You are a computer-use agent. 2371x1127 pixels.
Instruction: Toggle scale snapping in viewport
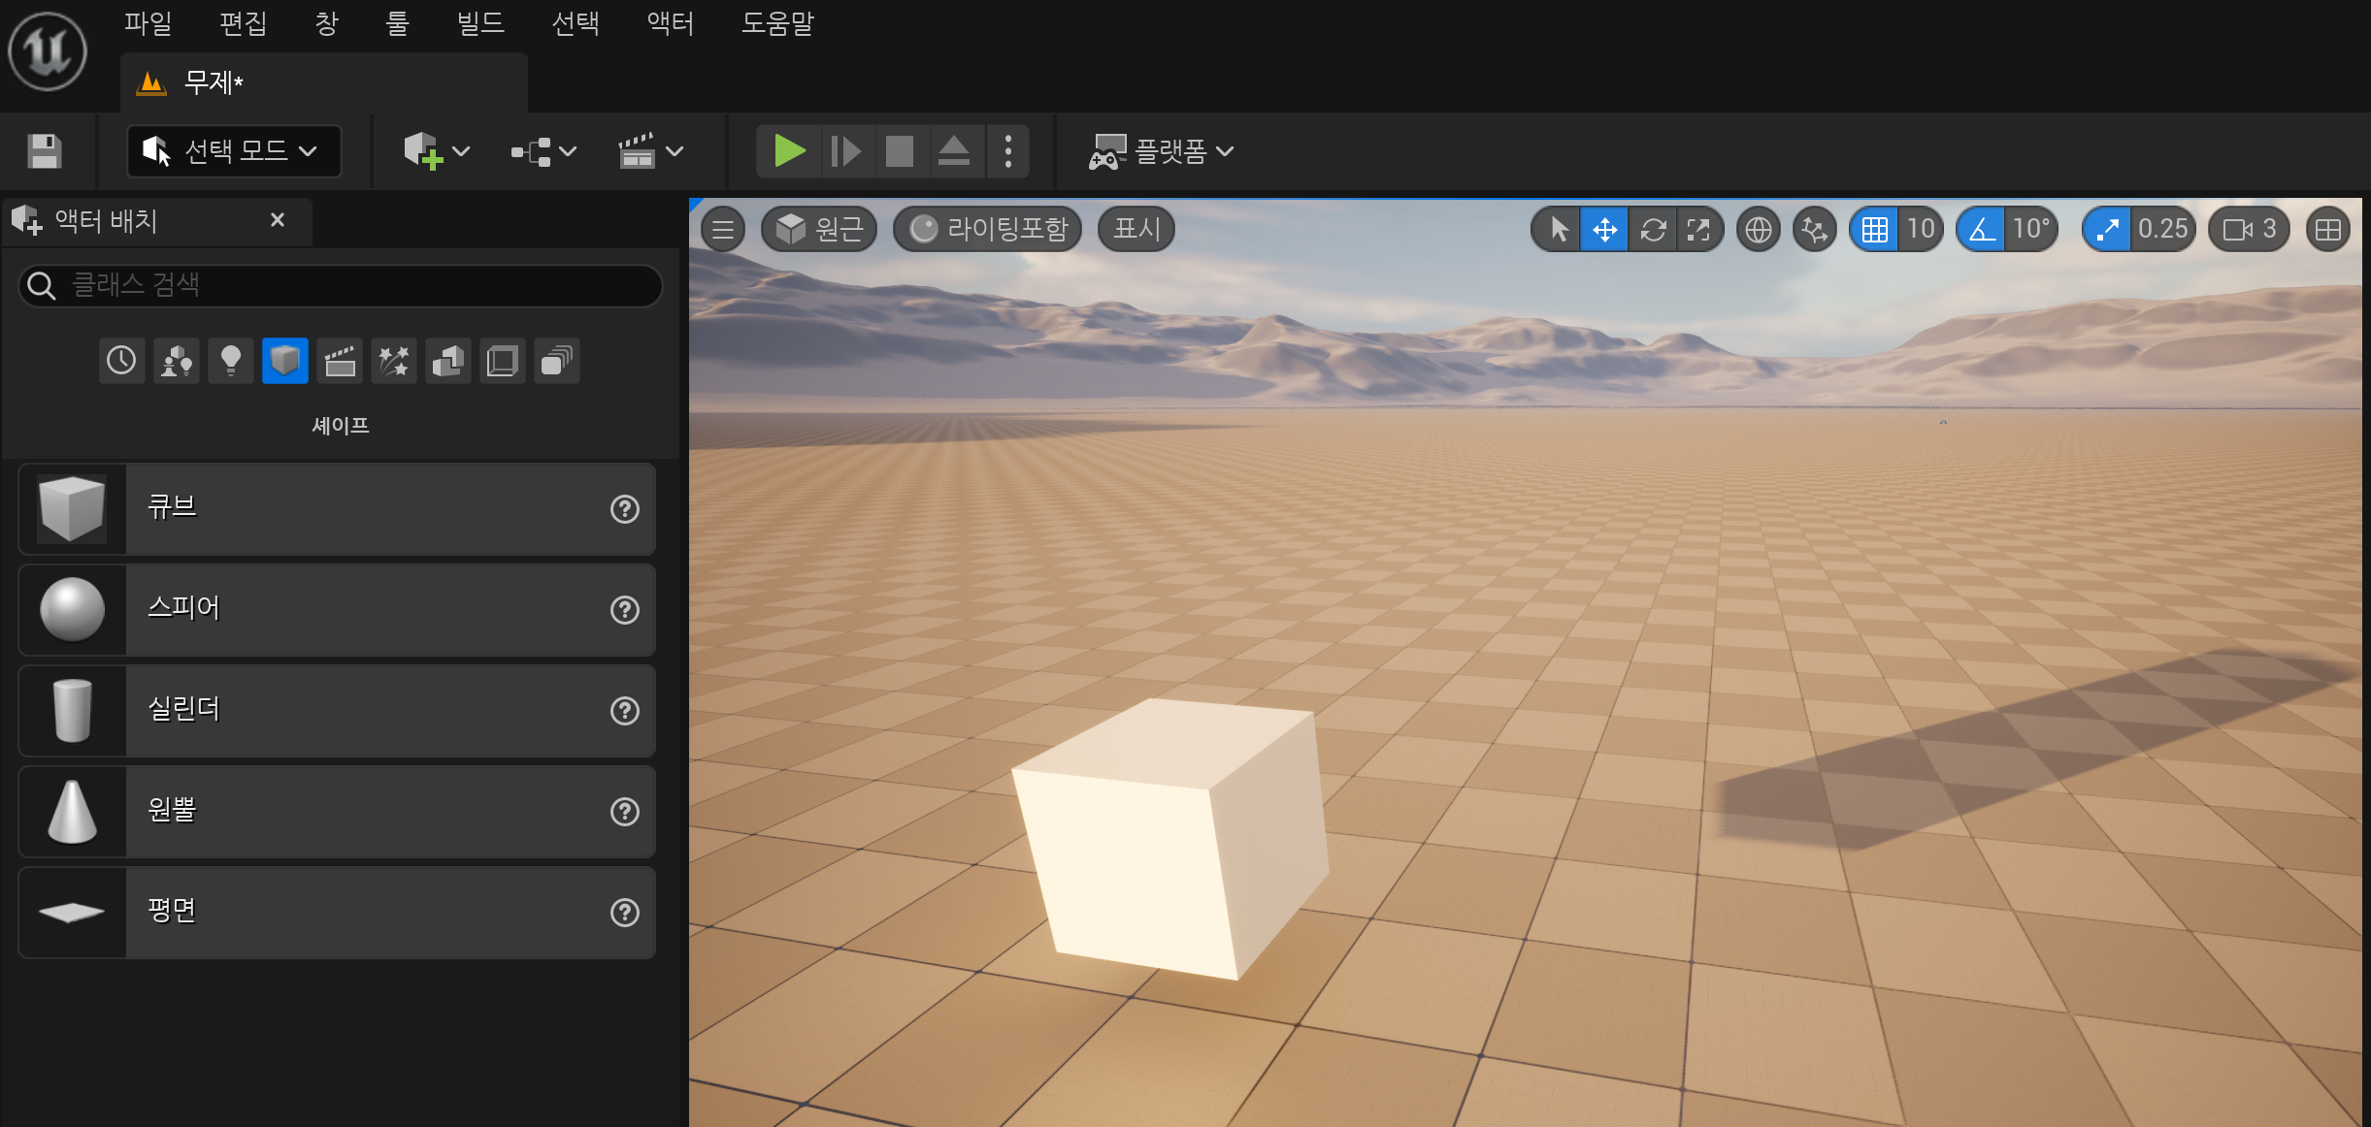[x=2107, y=230]
